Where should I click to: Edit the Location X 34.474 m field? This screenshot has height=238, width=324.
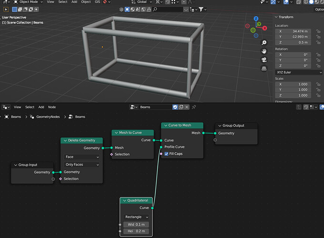coord(293,31)
